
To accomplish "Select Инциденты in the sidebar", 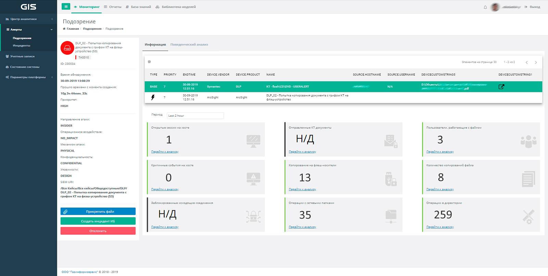I will point(22,45).
